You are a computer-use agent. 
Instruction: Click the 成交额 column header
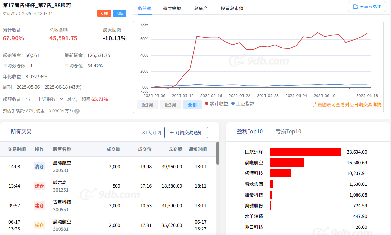pyautogui.click(x=175, y=149)
